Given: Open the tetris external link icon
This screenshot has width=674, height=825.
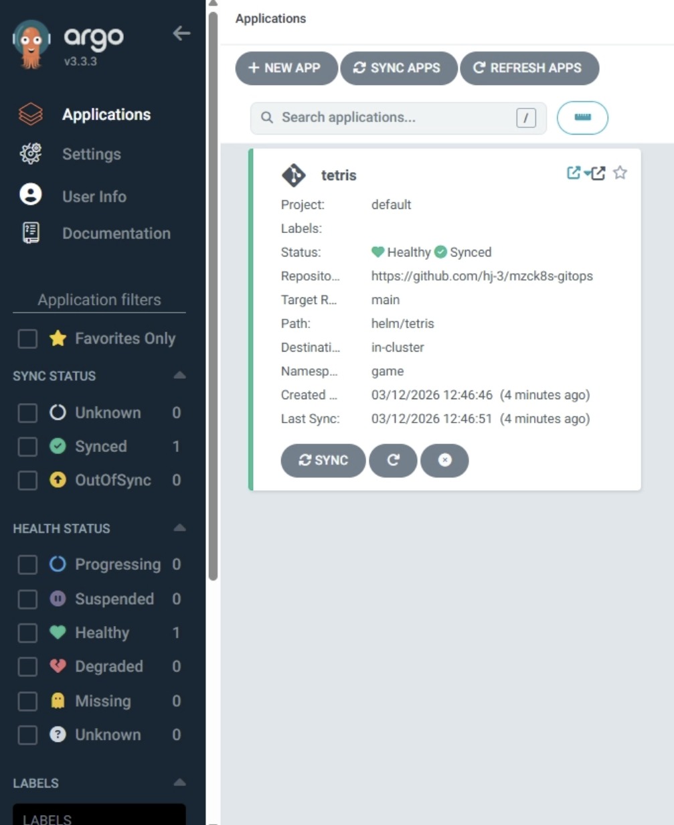Looking at the screenshot, I should click(x=598, y=173).
